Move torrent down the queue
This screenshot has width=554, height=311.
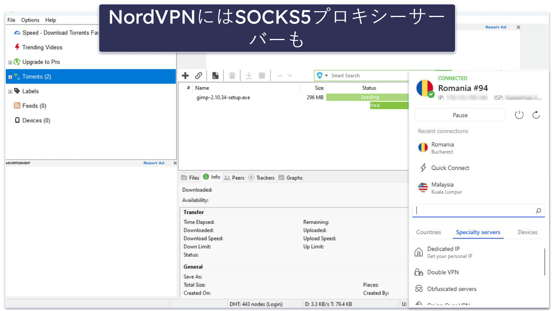[x=290, y=76]
